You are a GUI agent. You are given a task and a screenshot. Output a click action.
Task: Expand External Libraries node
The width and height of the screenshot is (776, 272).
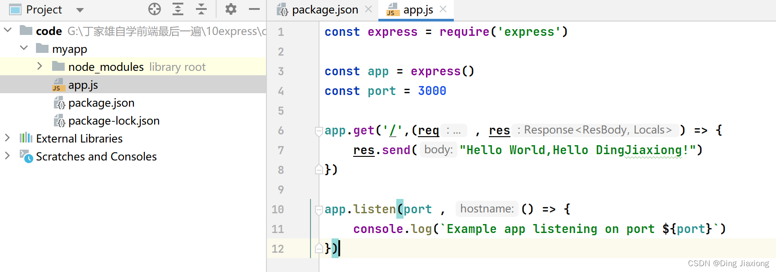pos(7,138)
